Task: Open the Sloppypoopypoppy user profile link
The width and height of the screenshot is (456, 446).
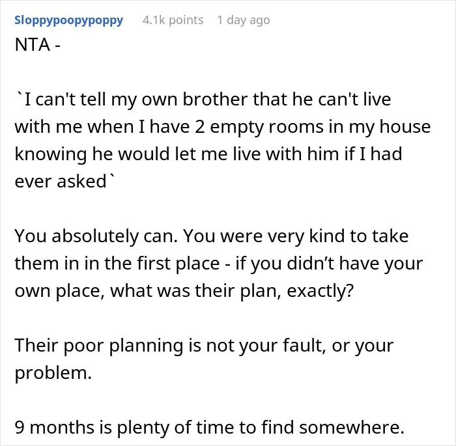Action: click(69, 21)
